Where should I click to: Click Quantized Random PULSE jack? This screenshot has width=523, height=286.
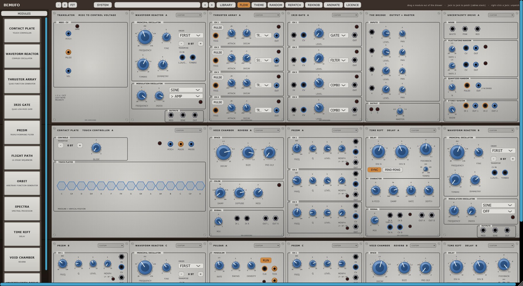467,85
